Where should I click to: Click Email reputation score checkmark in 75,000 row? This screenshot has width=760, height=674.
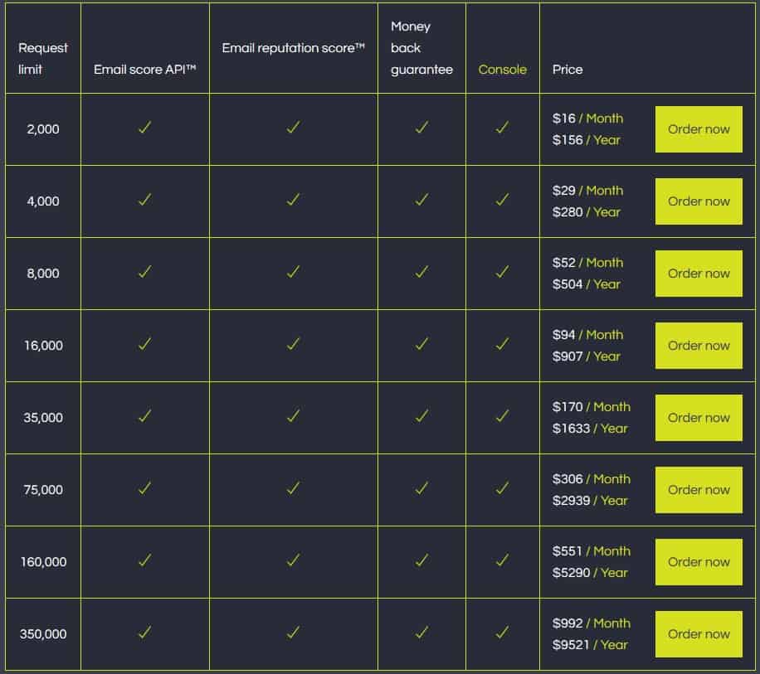coord(293,488)
